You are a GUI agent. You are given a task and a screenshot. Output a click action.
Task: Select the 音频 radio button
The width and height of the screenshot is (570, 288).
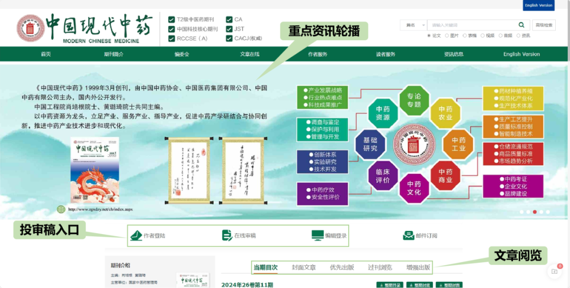coord(500,35)
